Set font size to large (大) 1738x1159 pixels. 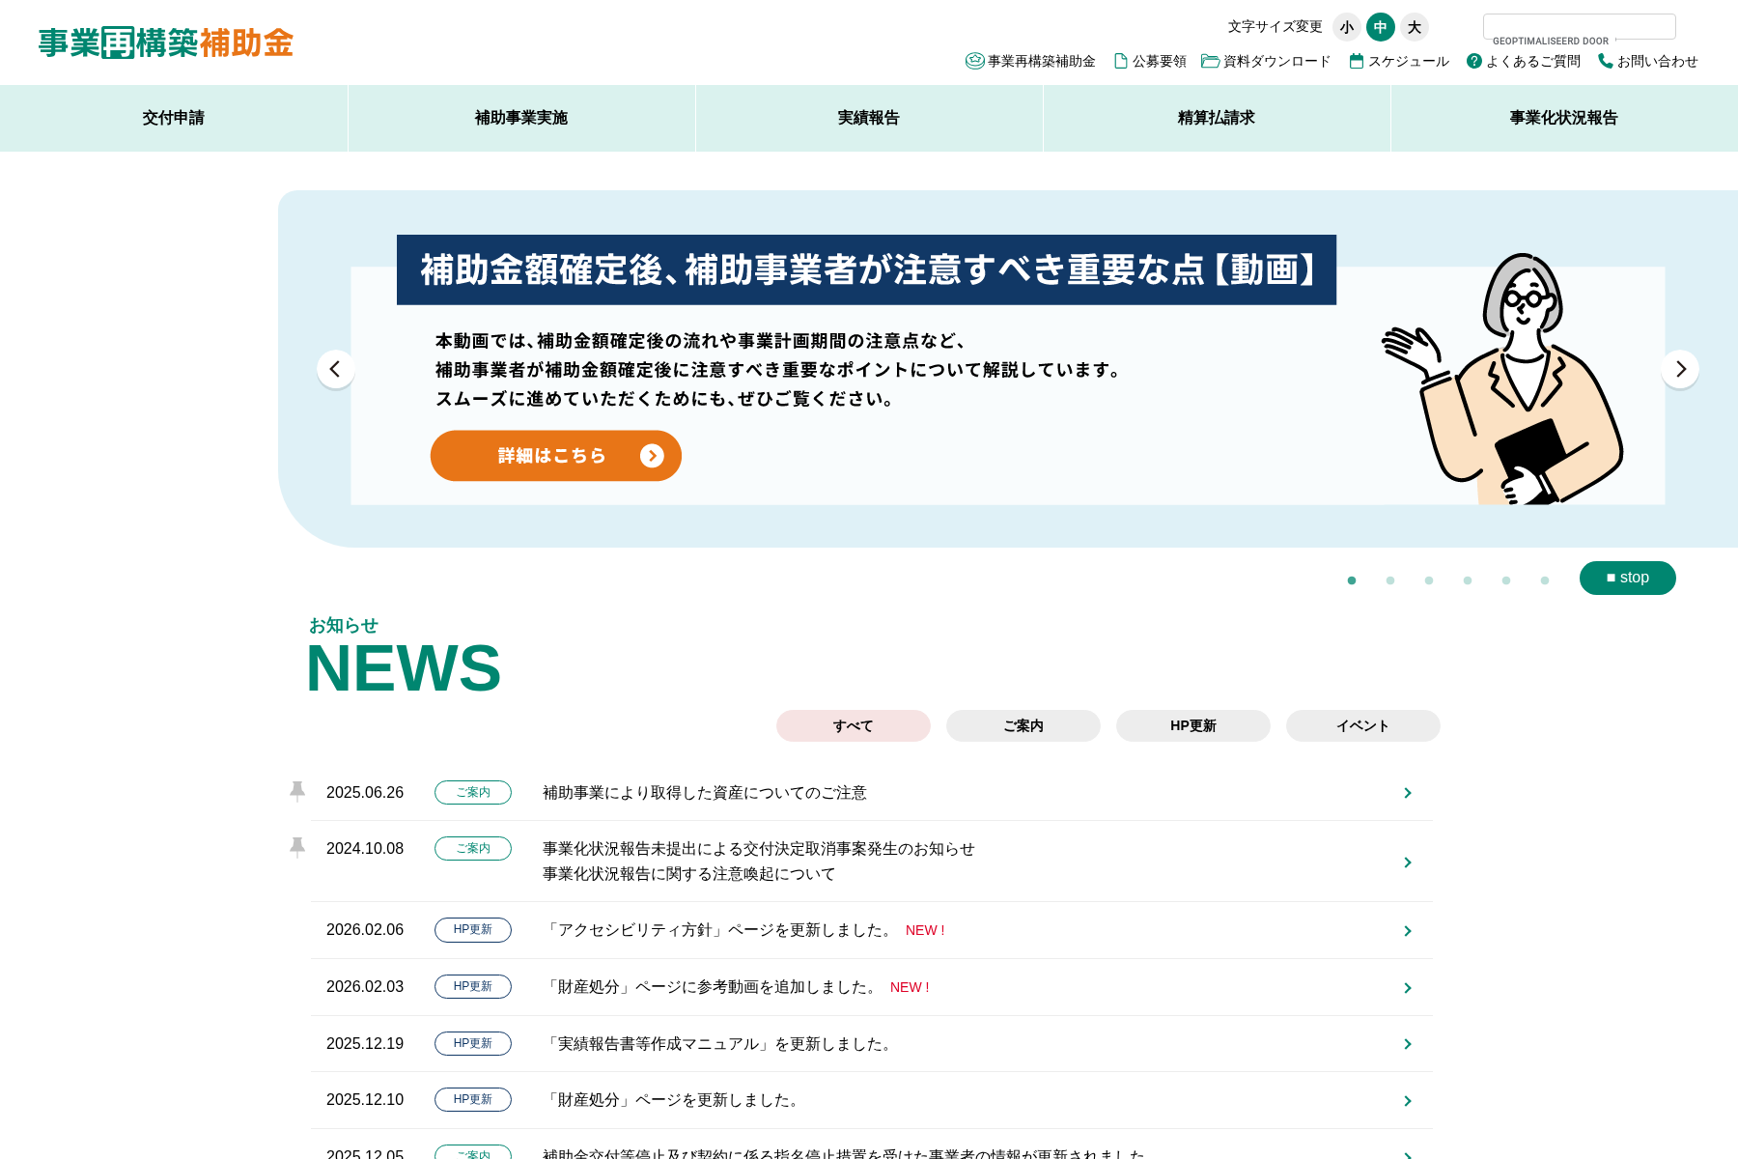coord(1415,27)
